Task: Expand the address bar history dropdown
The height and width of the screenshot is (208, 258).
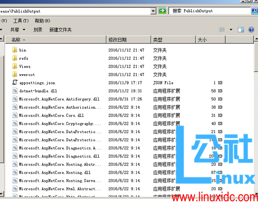Action: tap(153, 11)
